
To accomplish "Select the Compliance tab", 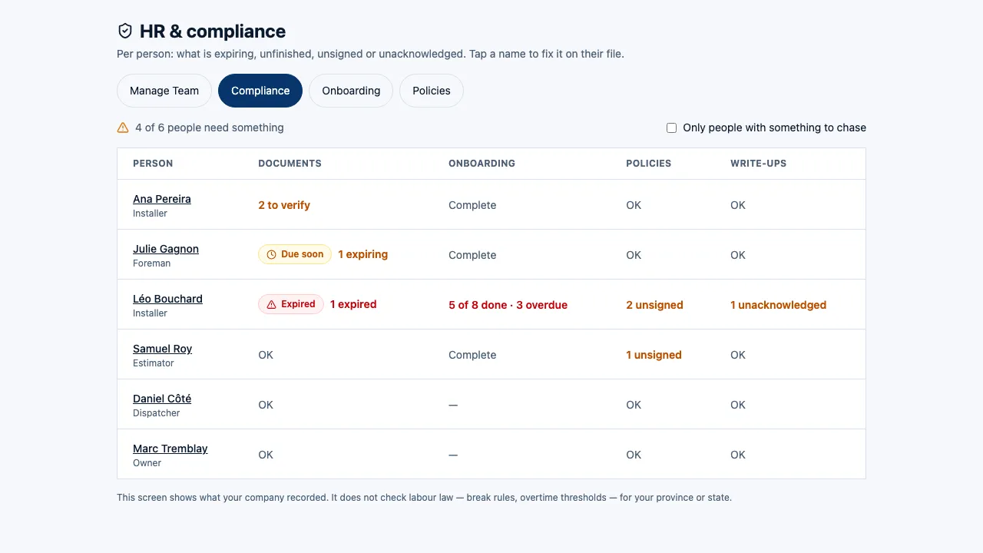I will (260, 91).
